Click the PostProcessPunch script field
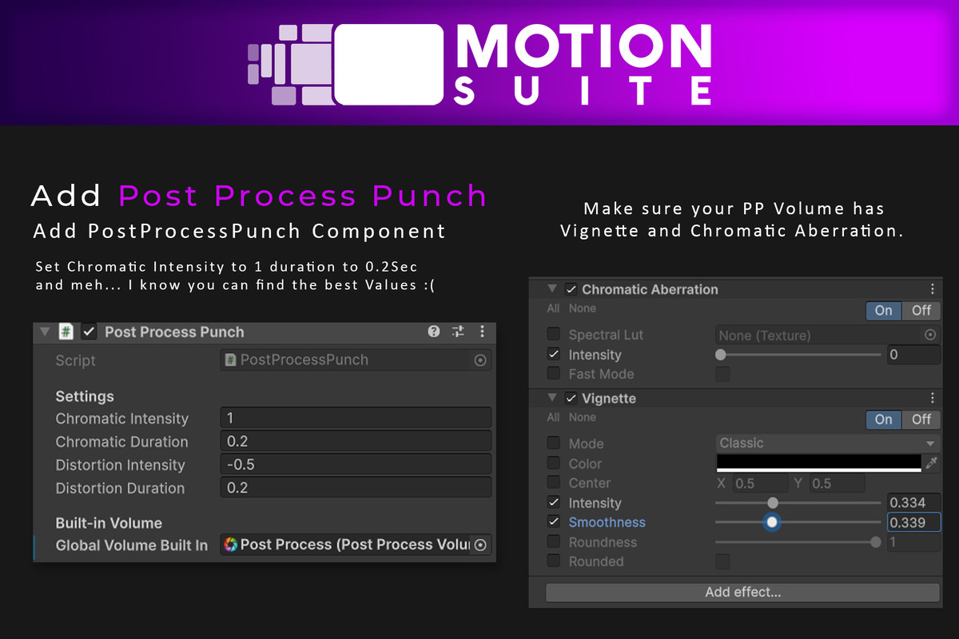The image size is (959, 639). coord(356,360)
